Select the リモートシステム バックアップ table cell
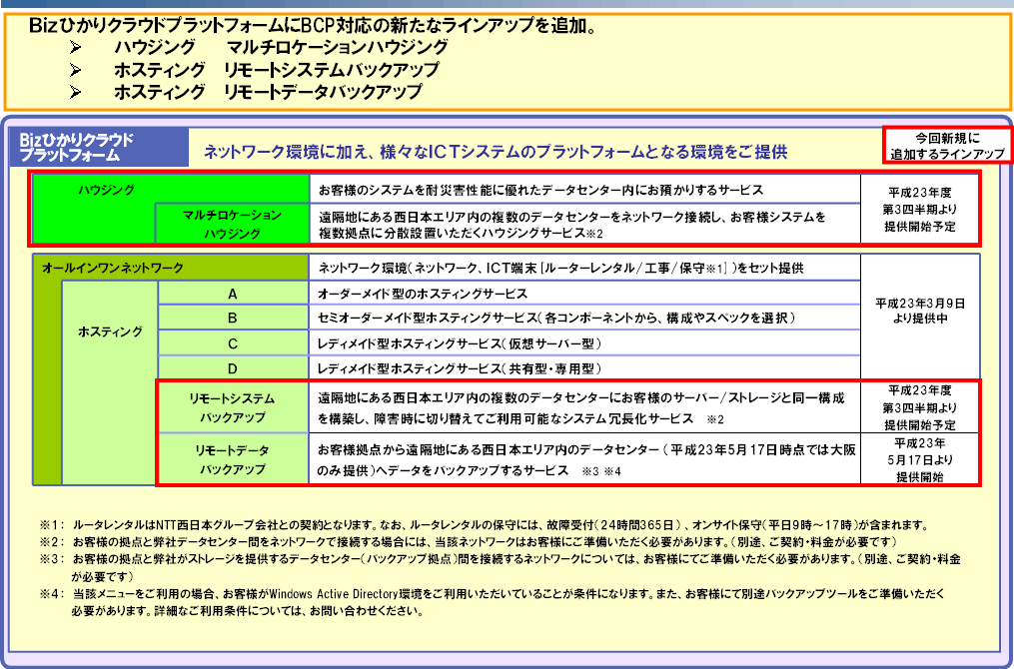This screenshot has height=669, width=1014. tap(232, 407)
